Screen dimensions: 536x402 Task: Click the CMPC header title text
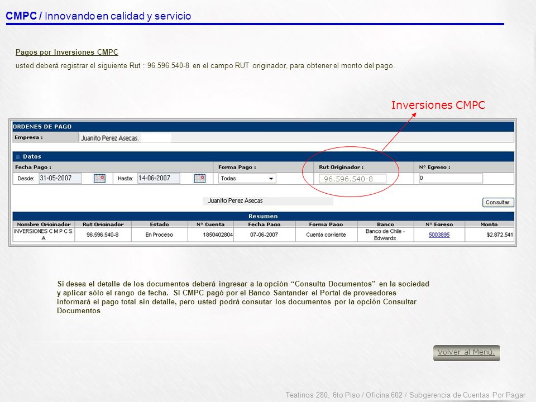pyautogui.click(x=98, y=16)
